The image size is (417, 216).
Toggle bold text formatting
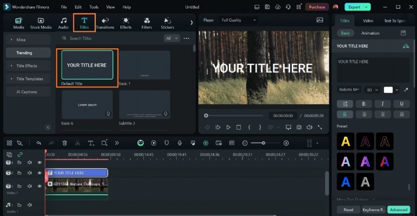[363, 104]
